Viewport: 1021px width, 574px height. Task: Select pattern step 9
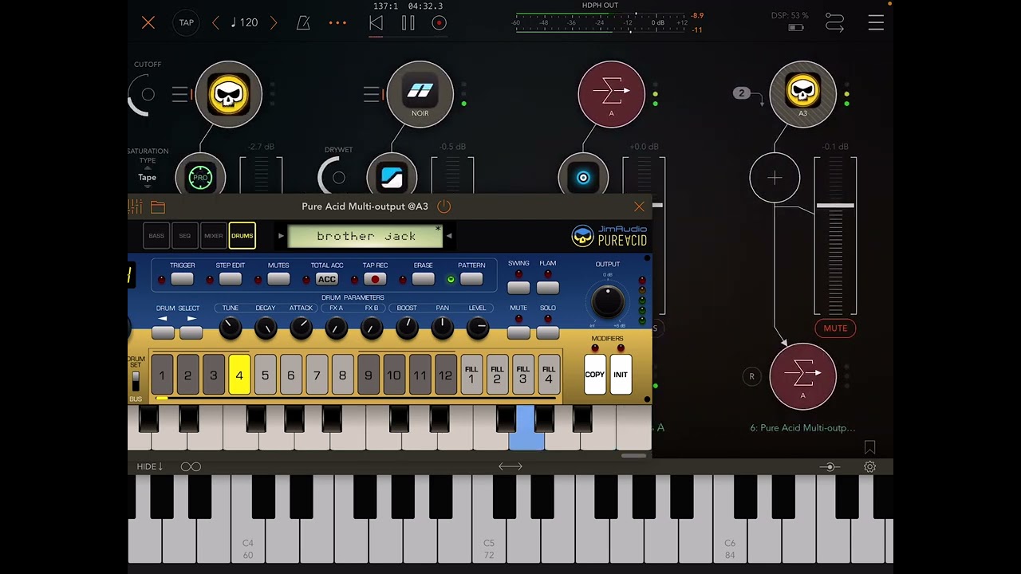pyautogui.click(x=368, y=375)
